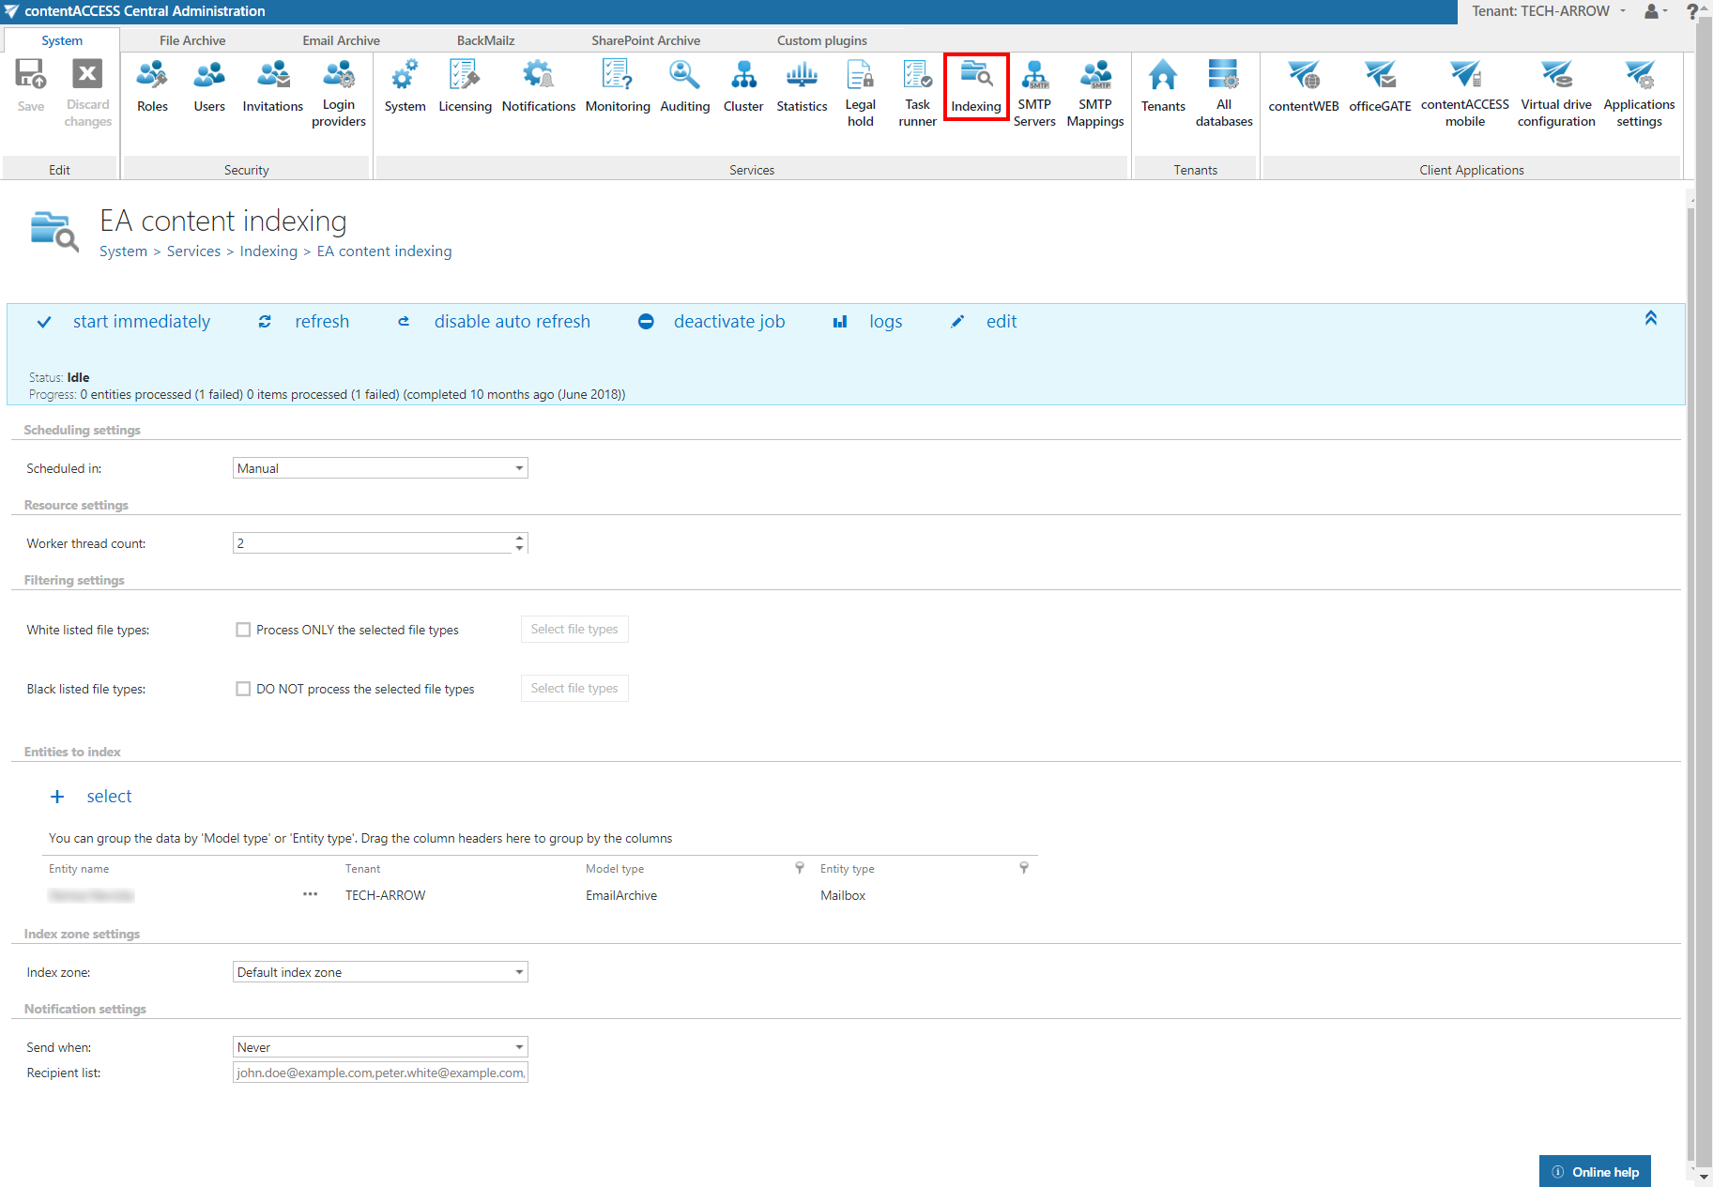Open the Indexing service icon
This screenshot has height=1187, width=1713.
975,87
